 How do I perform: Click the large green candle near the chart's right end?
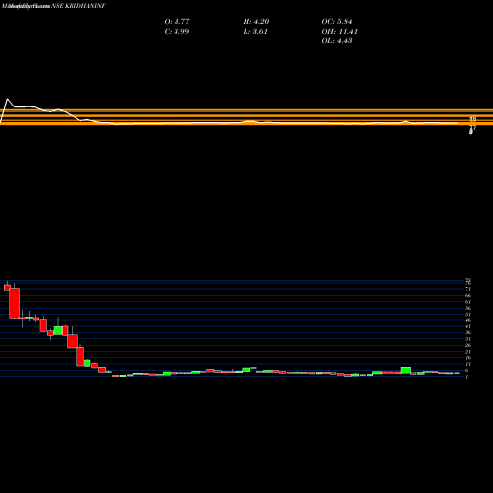pyautogui.click(x=406, y=370)
